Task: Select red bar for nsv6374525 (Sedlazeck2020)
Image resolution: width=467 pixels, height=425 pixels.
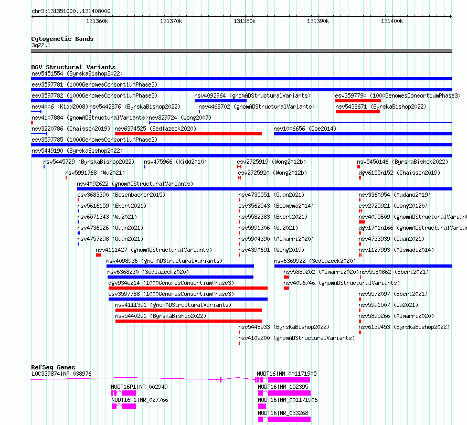Action: (188, 134)
